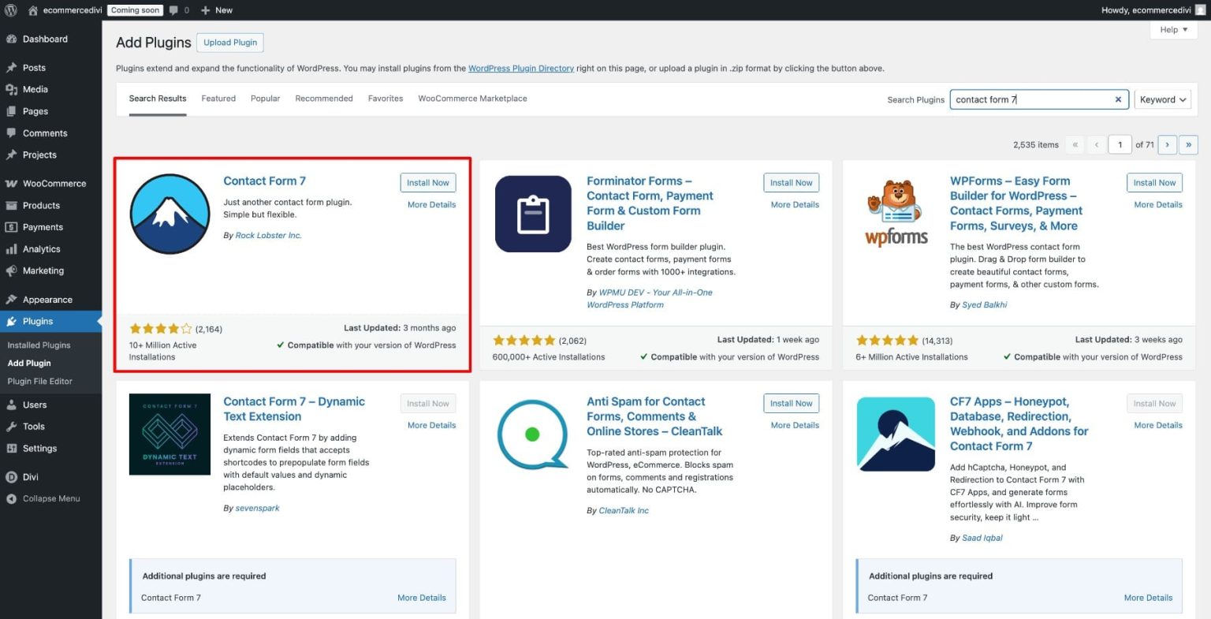The width and height of the screenshot is (1211, 619).
Task: Switch to the Featured tab
Action: point(218,99)
